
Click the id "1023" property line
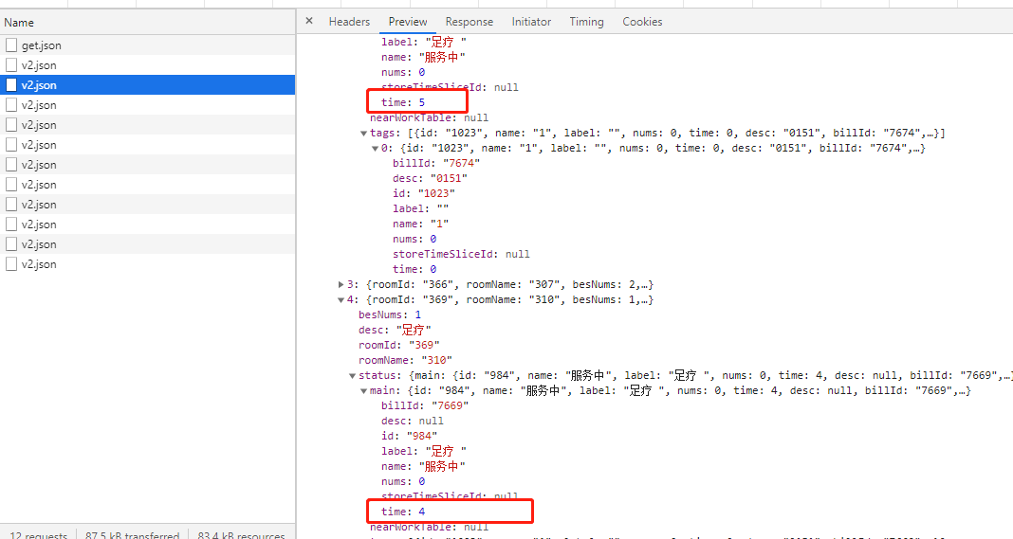click(x=424, y=193)
